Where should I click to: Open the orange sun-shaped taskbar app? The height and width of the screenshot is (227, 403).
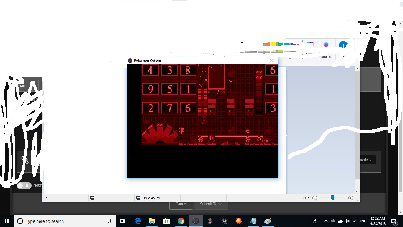point(239,221)
